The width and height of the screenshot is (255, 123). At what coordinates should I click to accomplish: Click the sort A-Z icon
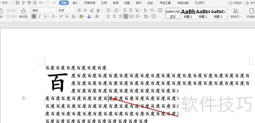(x=146, y=10)
